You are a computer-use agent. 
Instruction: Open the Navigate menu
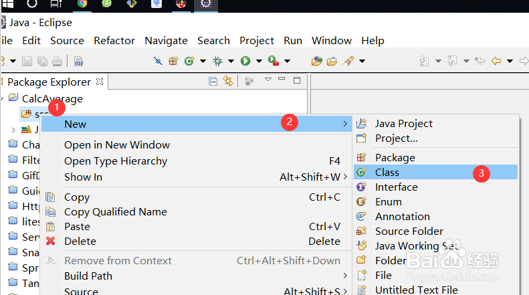pyautogui.click(x=166, y=41)
